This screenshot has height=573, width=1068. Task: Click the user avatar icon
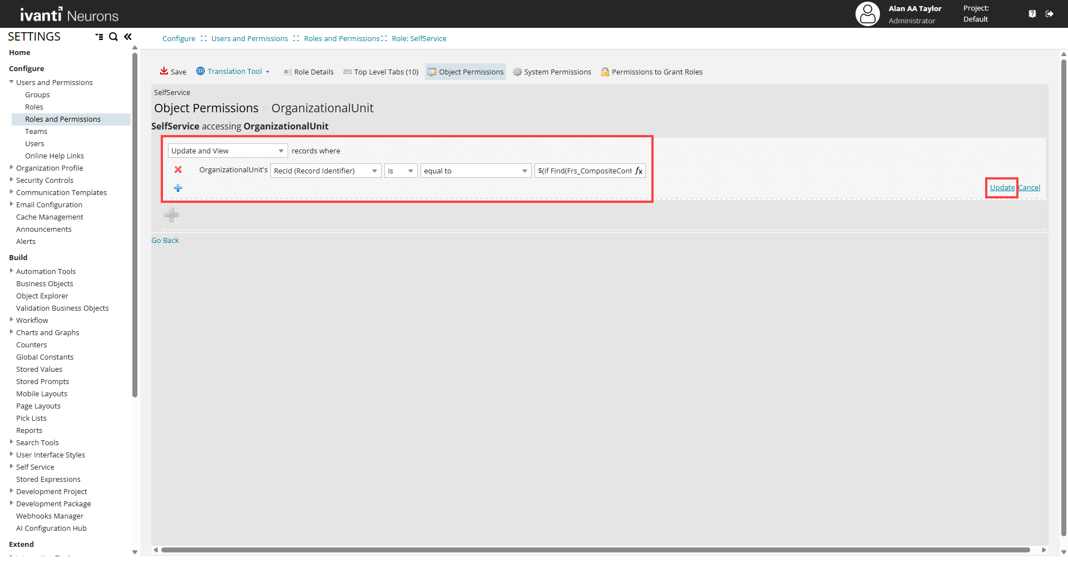point(867,14)
